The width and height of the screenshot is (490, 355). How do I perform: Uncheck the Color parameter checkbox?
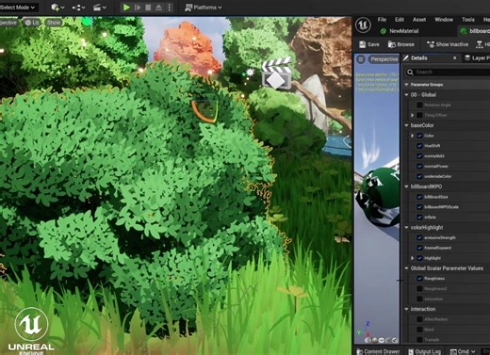point(419,136)
